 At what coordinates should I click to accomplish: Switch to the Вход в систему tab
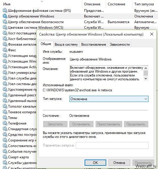click(x=66, y=44)
